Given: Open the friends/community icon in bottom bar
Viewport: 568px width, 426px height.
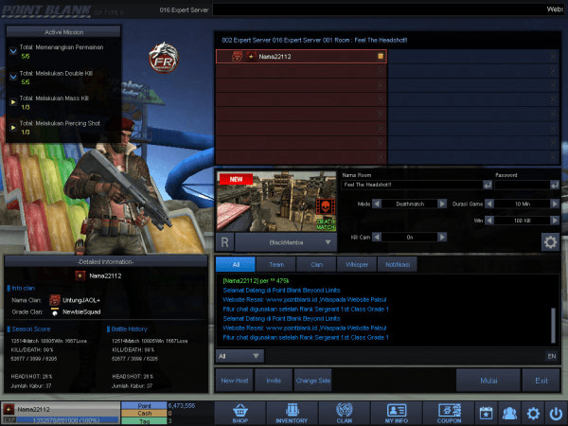Looking at the screenshot, I should [x=509, y=413].
